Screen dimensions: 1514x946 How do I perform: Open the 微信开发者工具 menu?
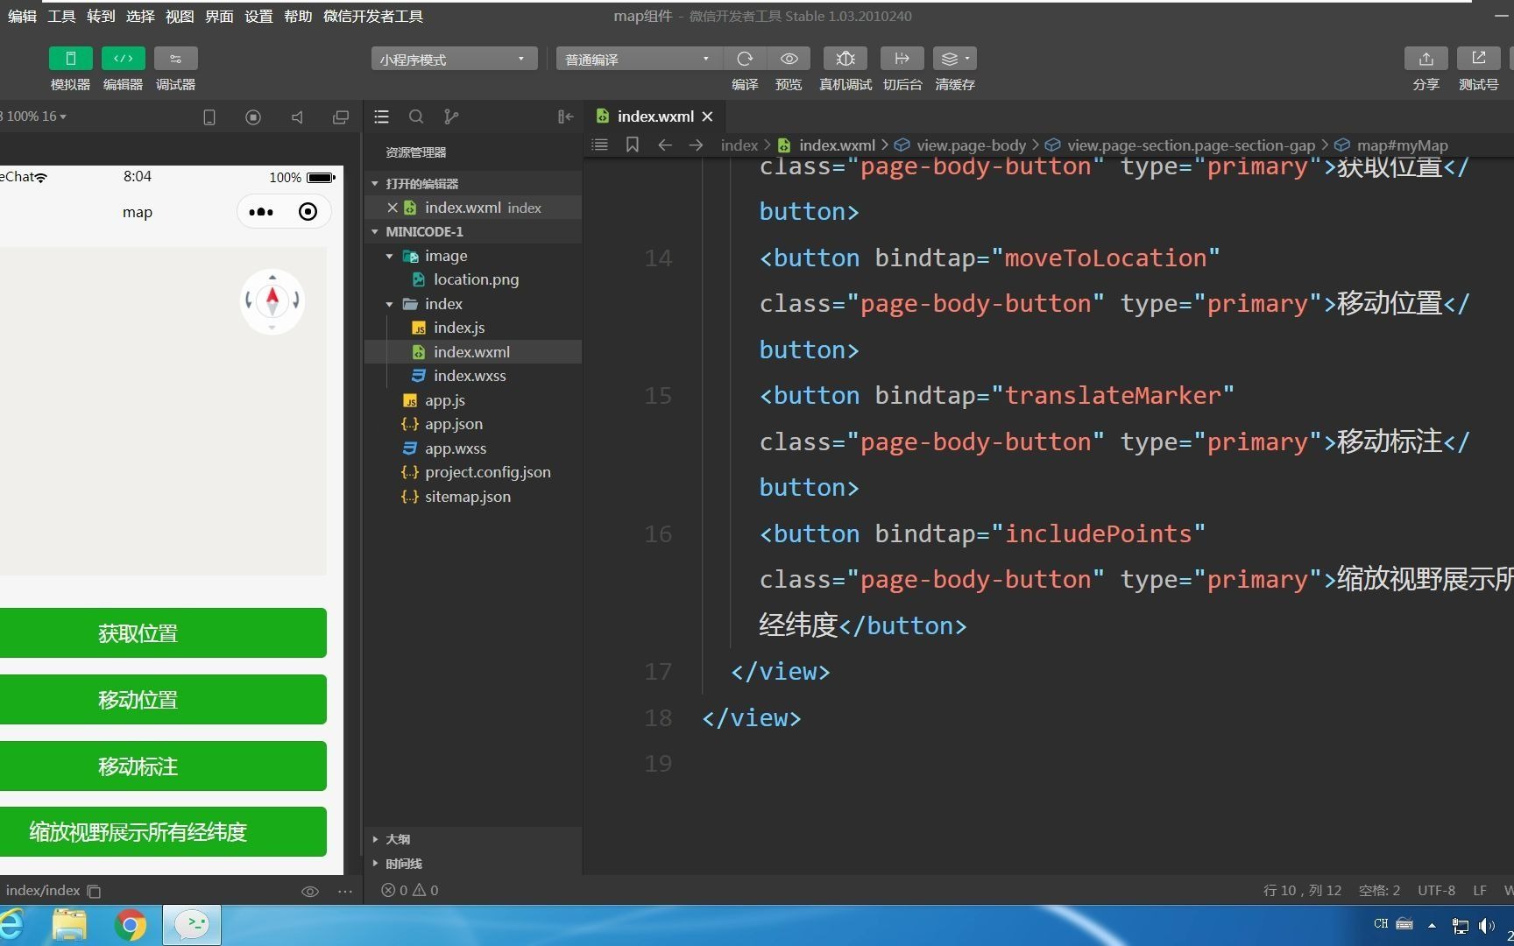(x=373, y=16)
